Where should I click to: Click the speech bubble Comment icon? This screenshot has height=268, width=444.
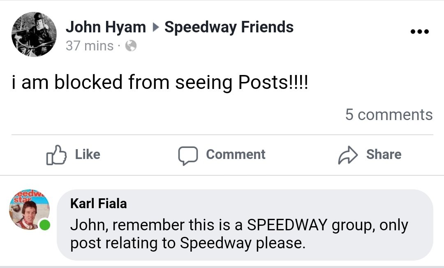[187, 155]
